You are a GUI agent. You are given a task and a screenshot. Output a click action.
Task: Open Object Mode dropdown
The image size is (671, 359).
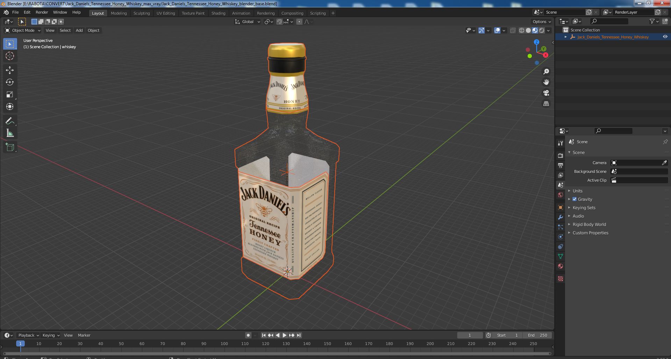pyautogui.click(x=23, y=30)
